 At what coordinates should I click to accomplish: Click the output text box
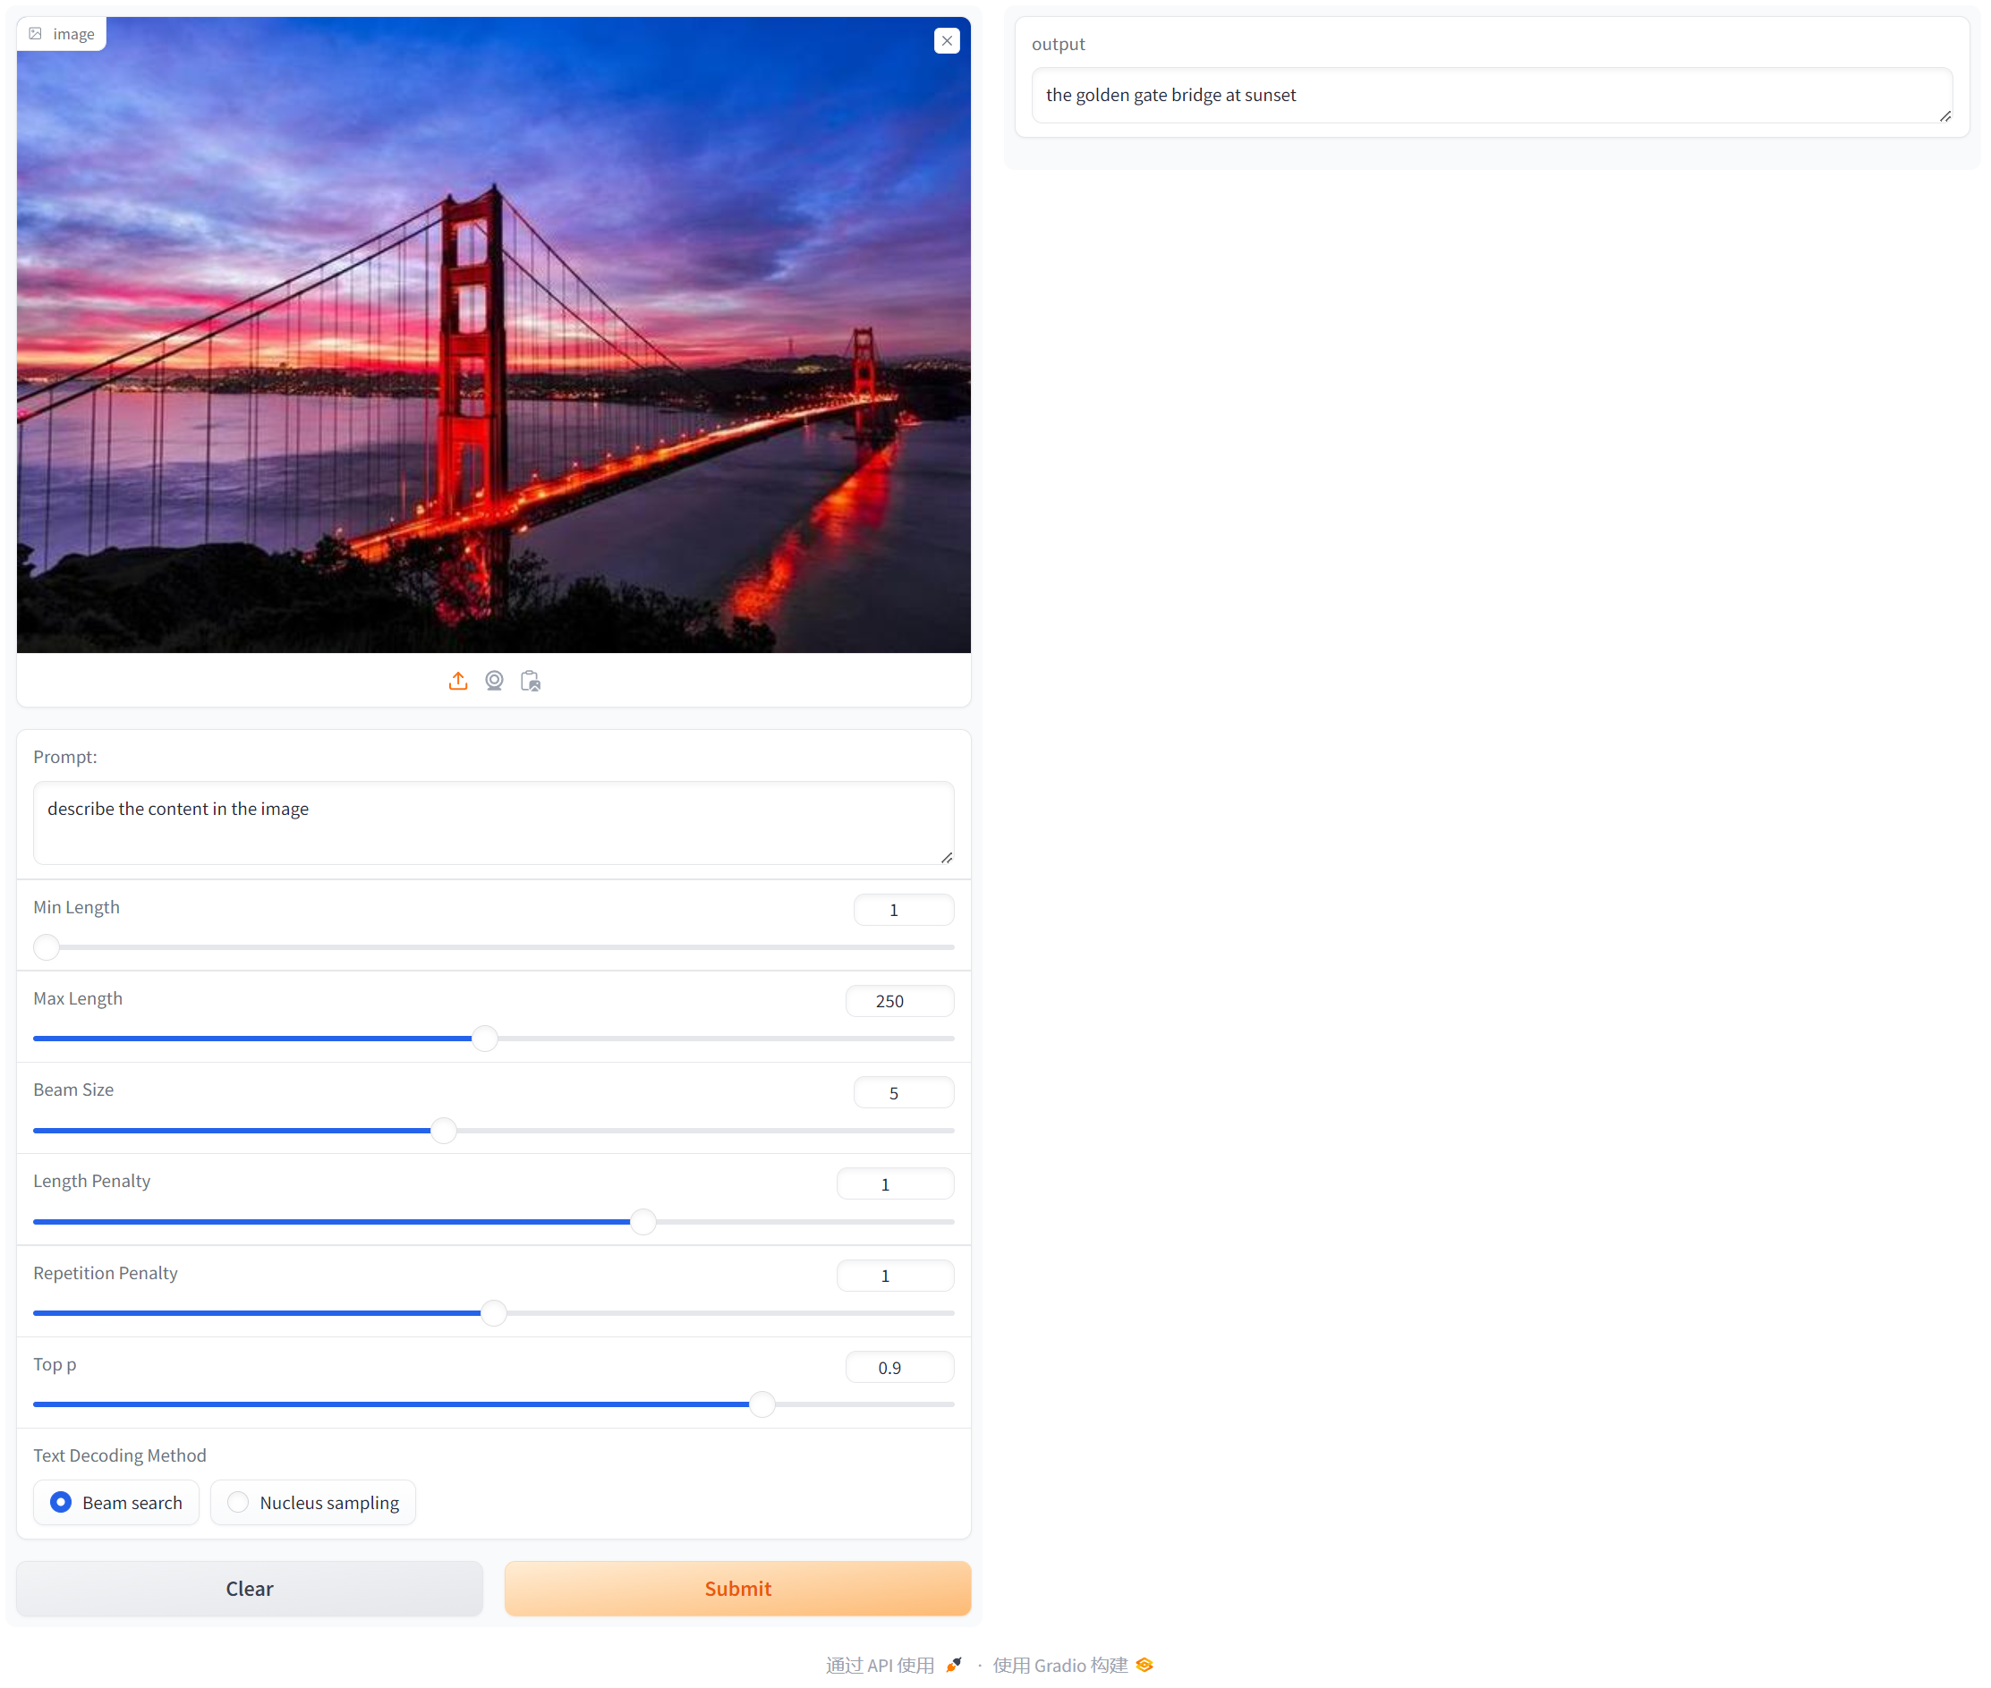[1491, 96]
